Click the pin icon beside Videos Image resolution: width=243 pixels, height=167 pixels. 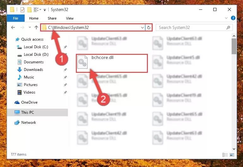click(65, 92)
